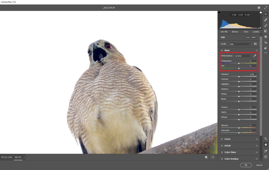Expand the Detail panel
The image size is (269, 170).
click(x=222, y=146)
